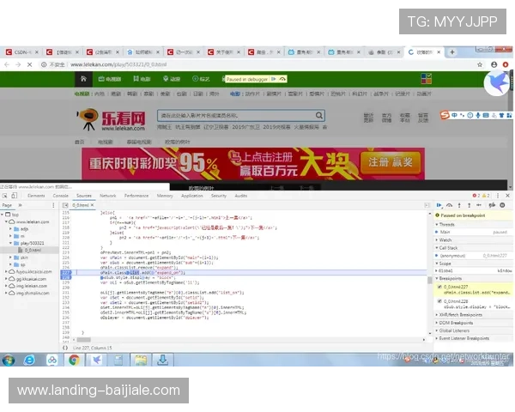Image resolution: width=515 pixels, height=412 pixels.
Task: Open the Network tab
Action: [x=108, y=196]
